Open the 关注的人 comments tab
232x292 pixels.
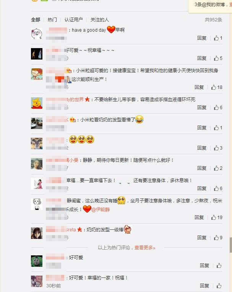pos(99,20)
